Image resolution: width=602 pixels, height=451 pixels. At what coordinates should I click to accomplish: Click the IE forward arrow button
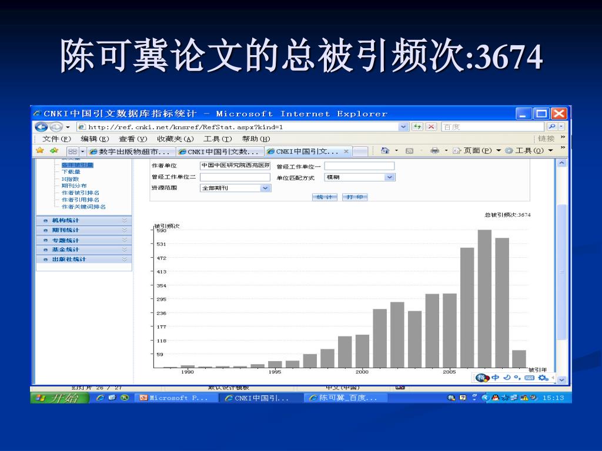pyautogui.click(x=56, y=127)
